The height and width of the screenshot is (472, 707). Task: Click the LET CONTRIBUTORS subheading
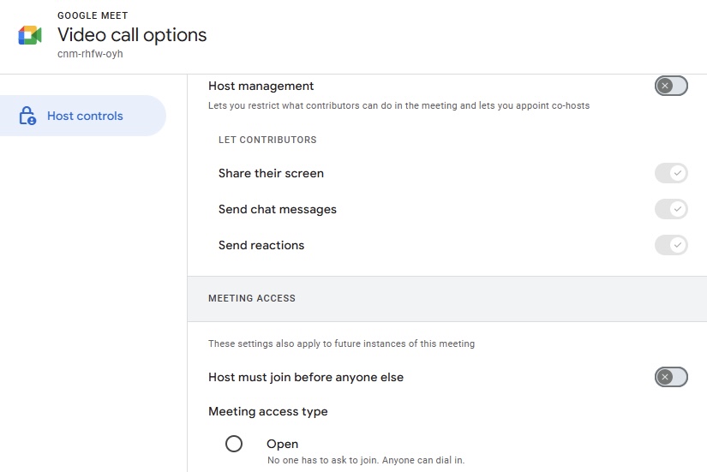(x=267, y=140)
